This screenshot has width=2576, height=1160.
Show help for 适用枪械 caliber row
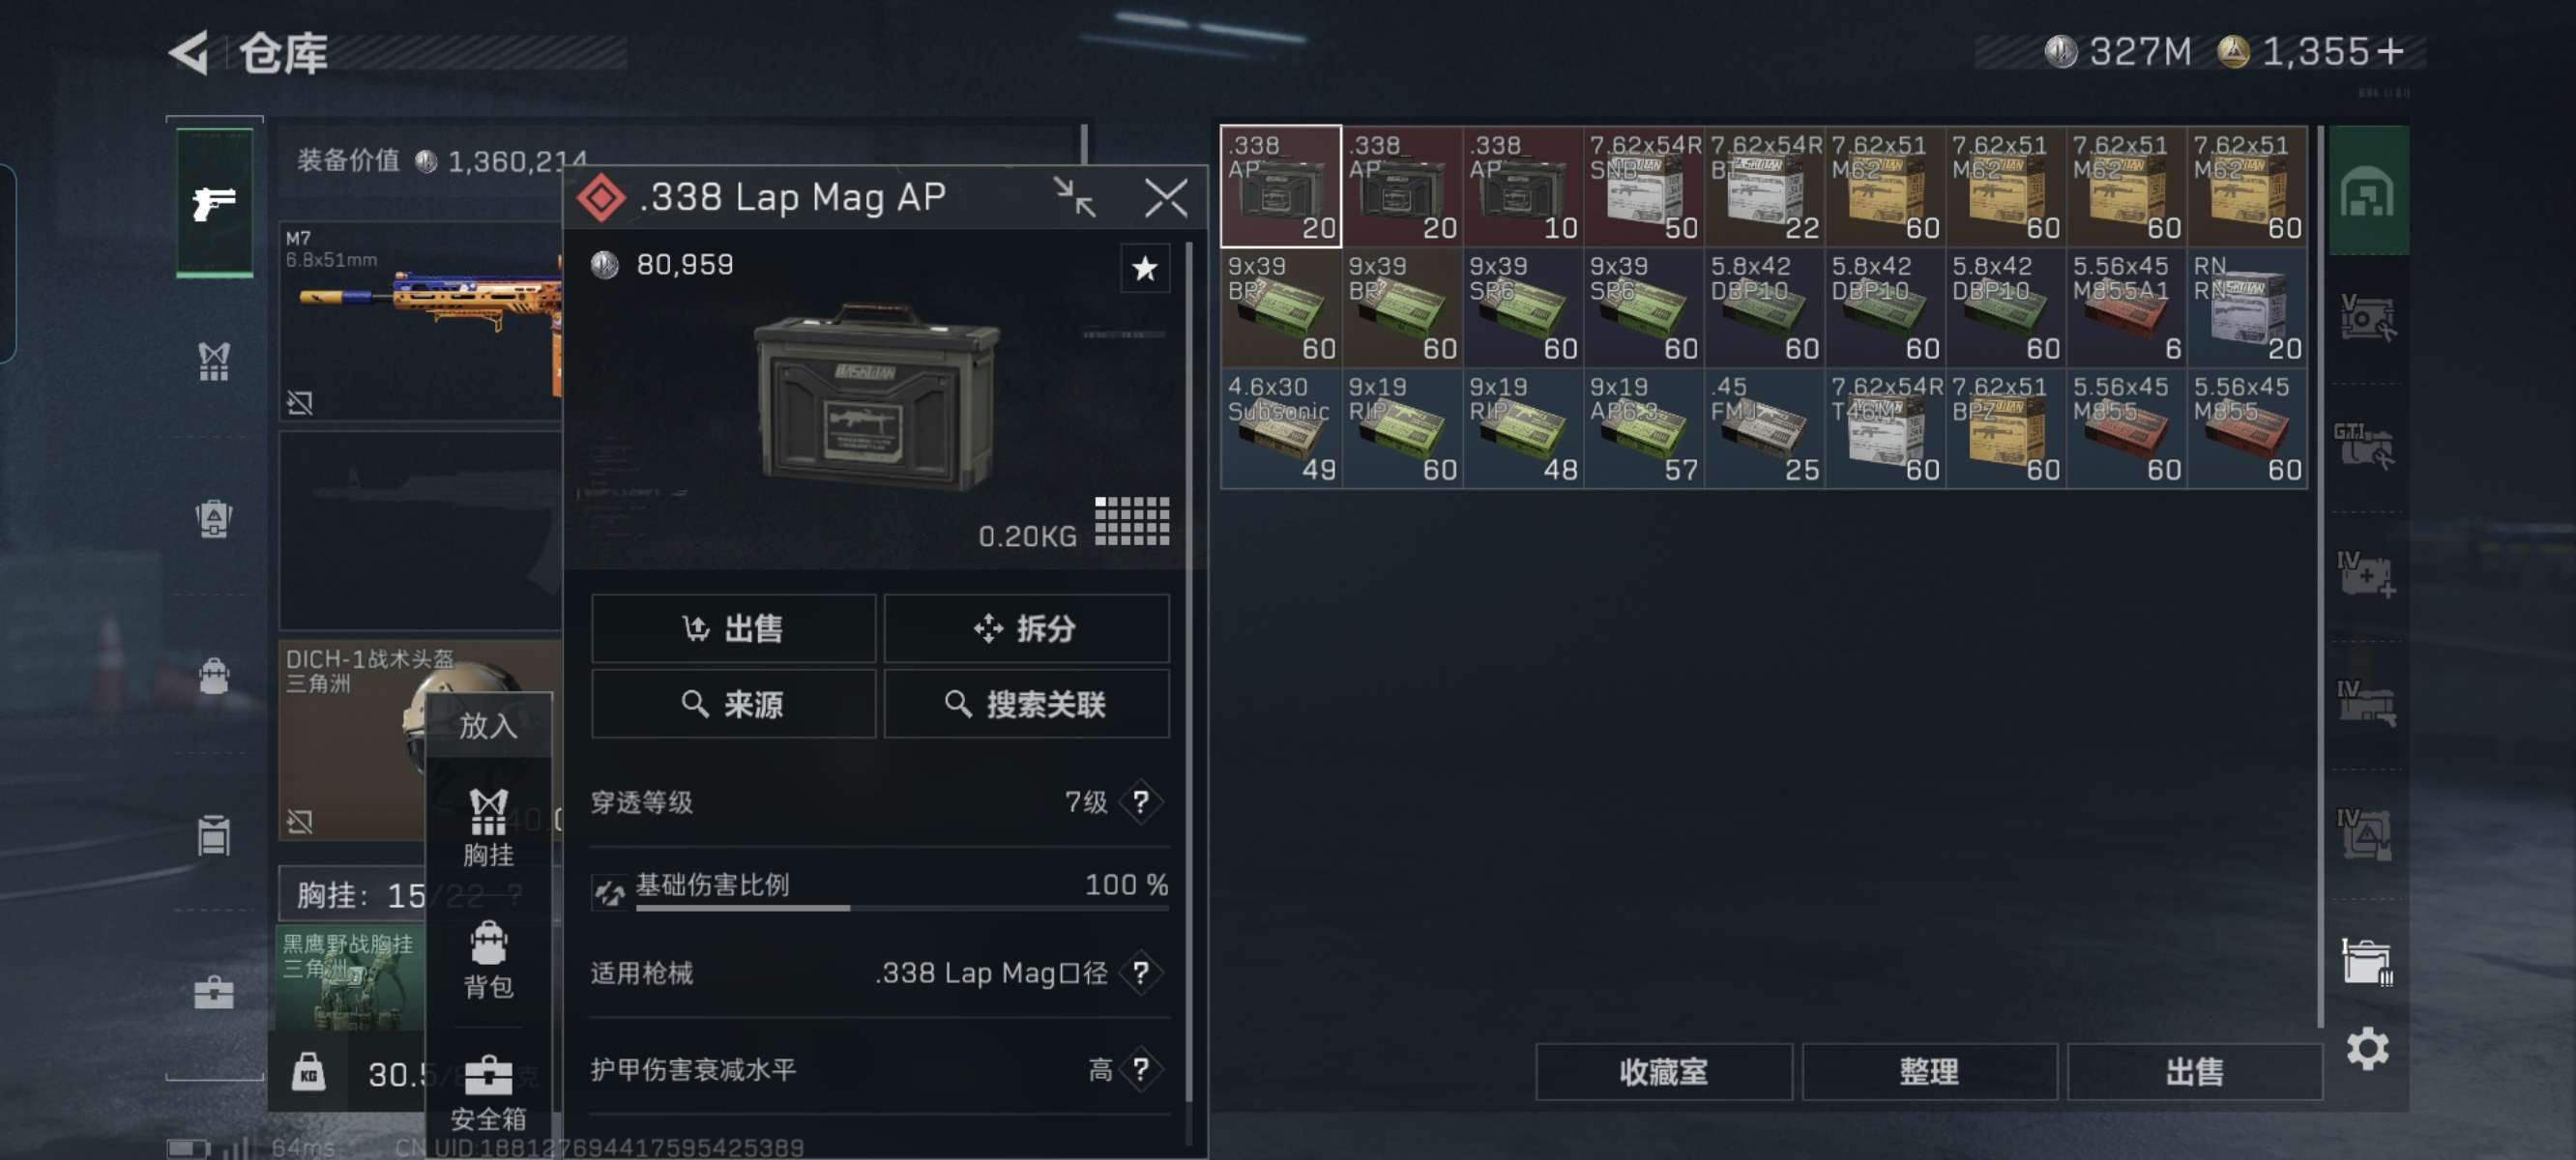1141,972
